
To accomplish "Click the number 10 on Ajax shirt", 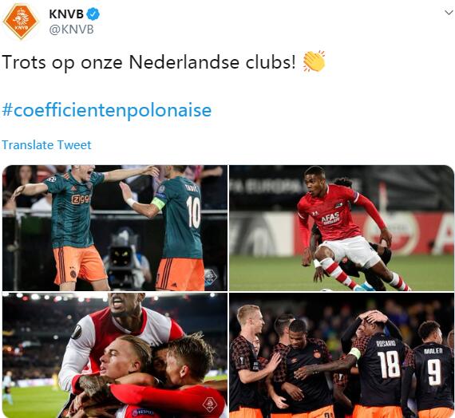I will 193,212.
